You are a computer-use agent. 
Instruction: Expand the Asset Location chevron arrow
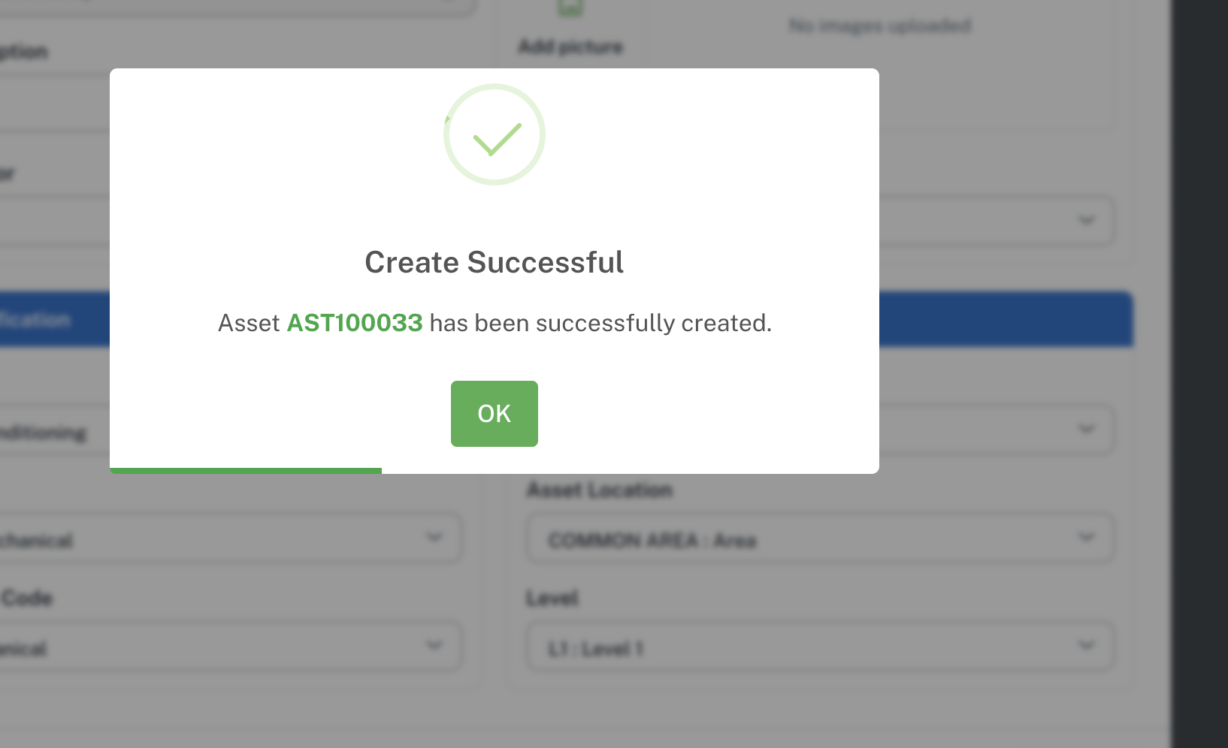pyautogui.click(x=1086, y=538)
